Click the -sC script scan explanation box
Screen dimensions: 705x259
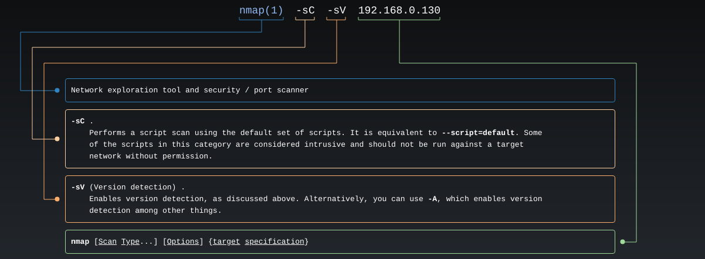tap(340, 139)
